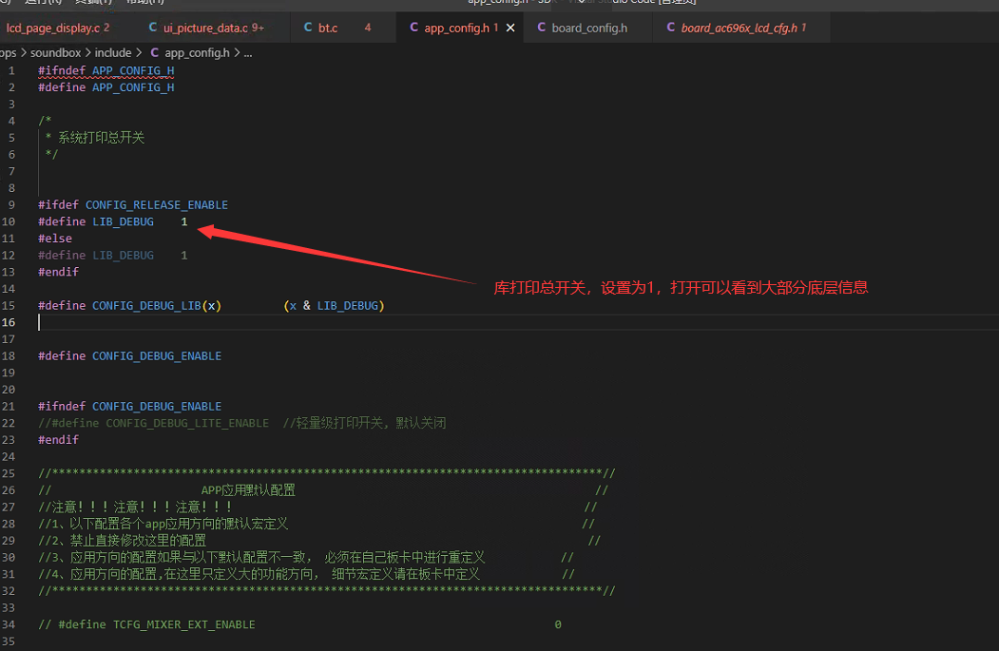Click the C icon on board_config.h tab
999x651 pixels.
(542, 28)
